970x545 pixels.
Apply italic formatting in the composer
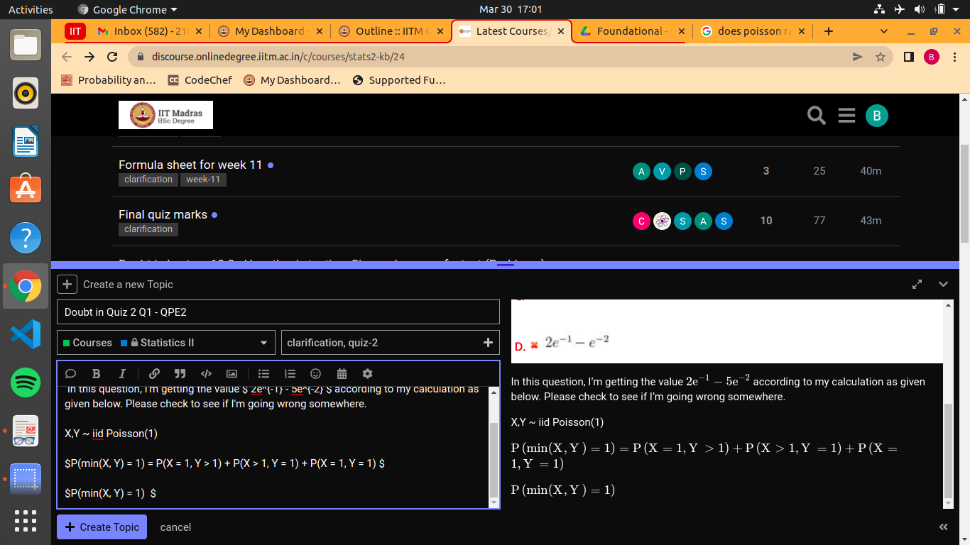pyautogui.click(x=122, y=374)
